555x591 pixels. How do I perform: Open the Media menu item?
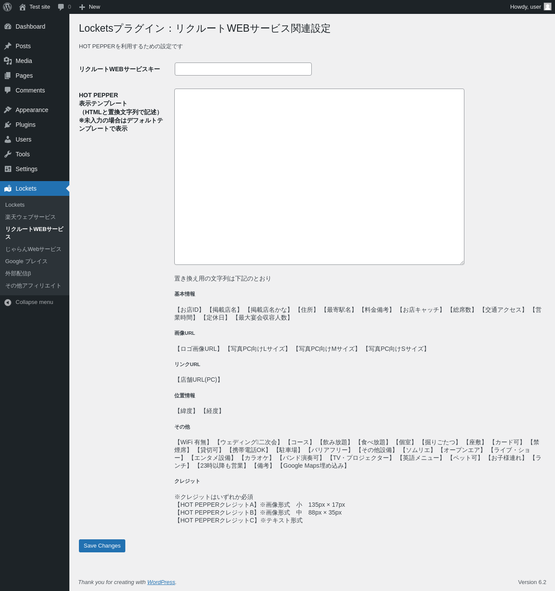click(x=24, y=61)
